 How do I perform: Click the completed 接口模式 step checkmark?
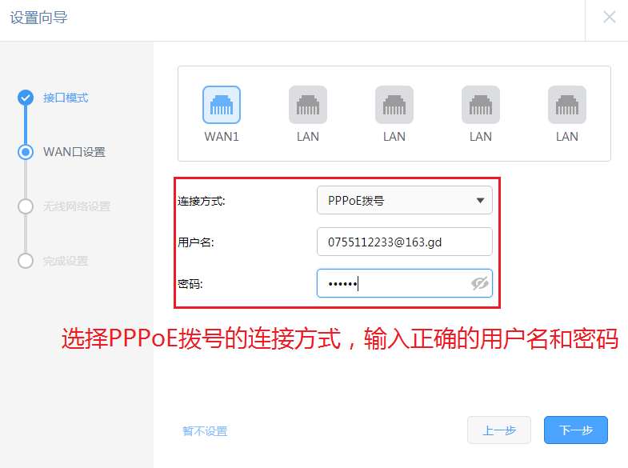point(26,98)
